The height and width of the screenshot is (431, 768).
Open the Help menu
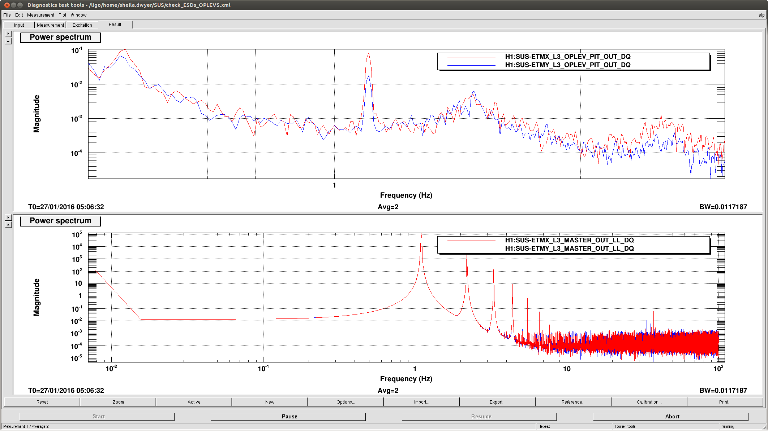coord(759,15)
